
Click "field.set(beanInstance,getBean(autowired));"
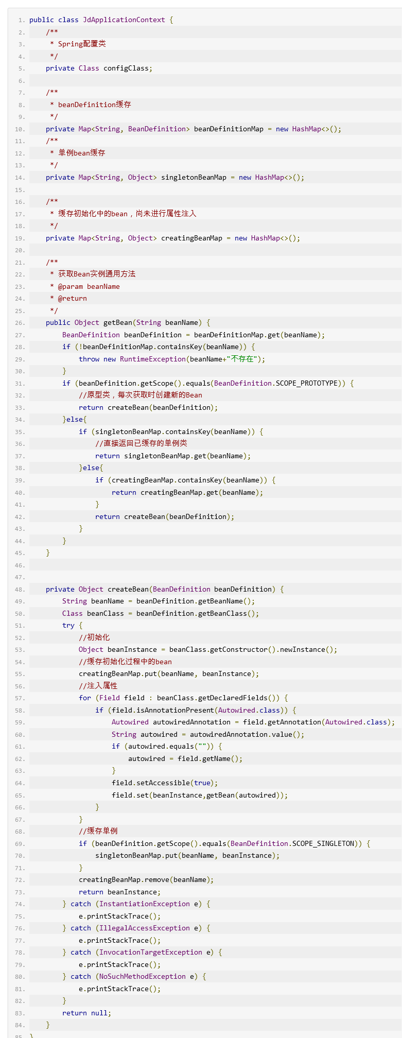[200, 795]
